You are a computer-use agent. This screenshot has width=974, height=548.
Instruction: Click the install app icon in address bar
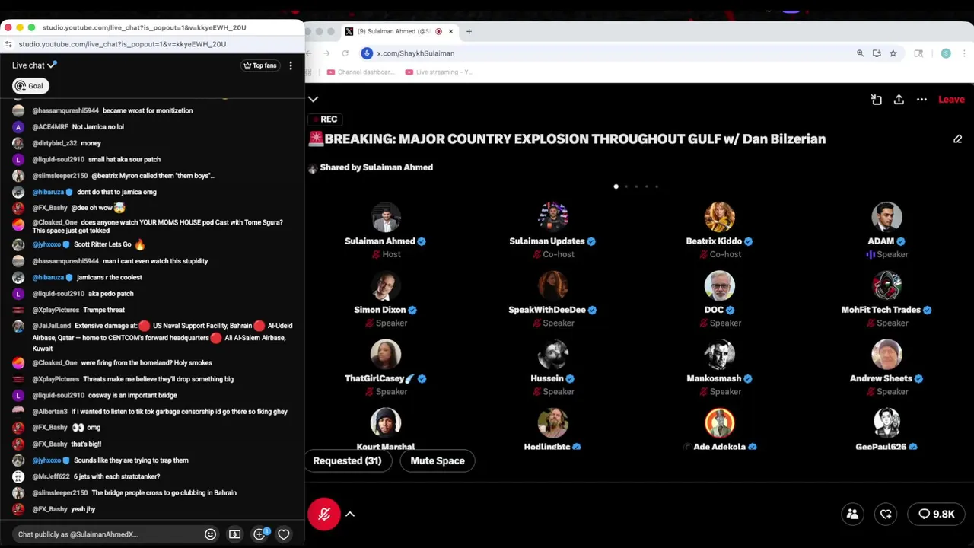tap(877, 53)
